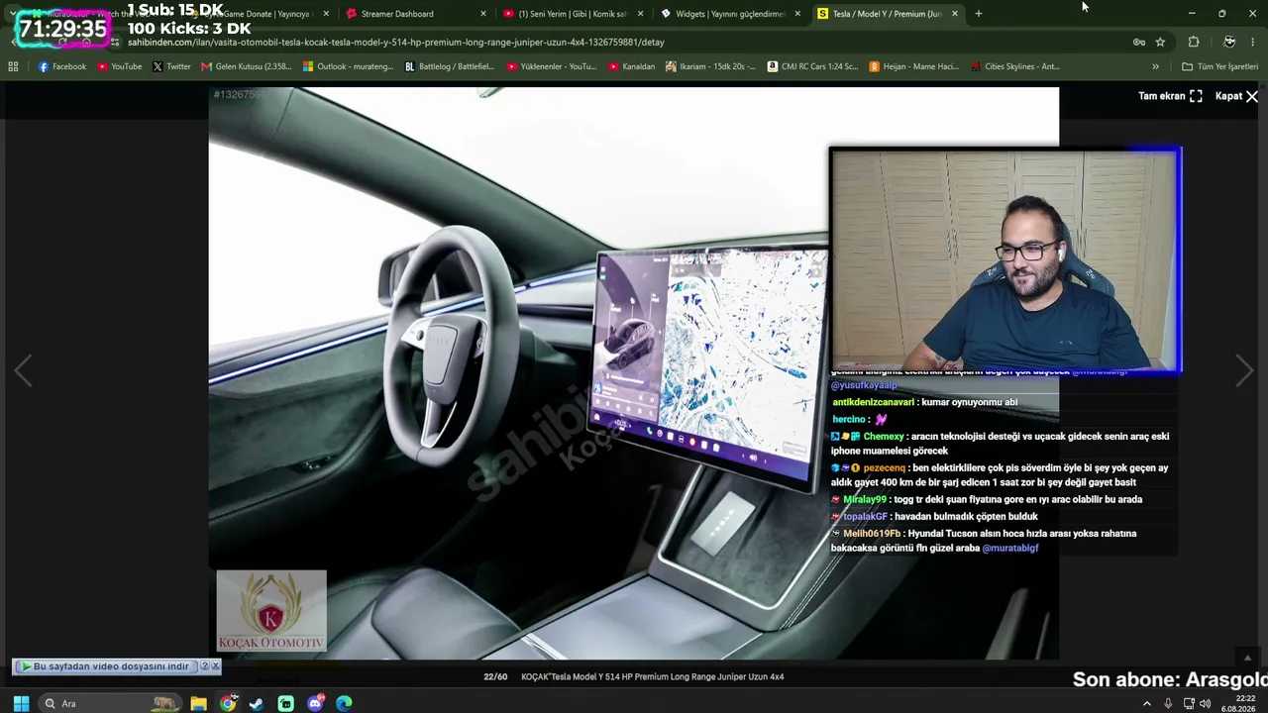Show hidden bookmarks via the chevron
This screenshot has height=713, width=1268.
(1155, 66)
